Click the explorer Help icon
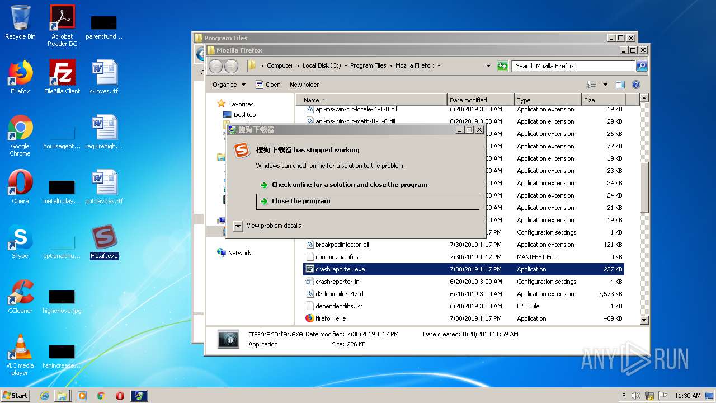Viewport: 716px width, 403px height. click(635, 85)
